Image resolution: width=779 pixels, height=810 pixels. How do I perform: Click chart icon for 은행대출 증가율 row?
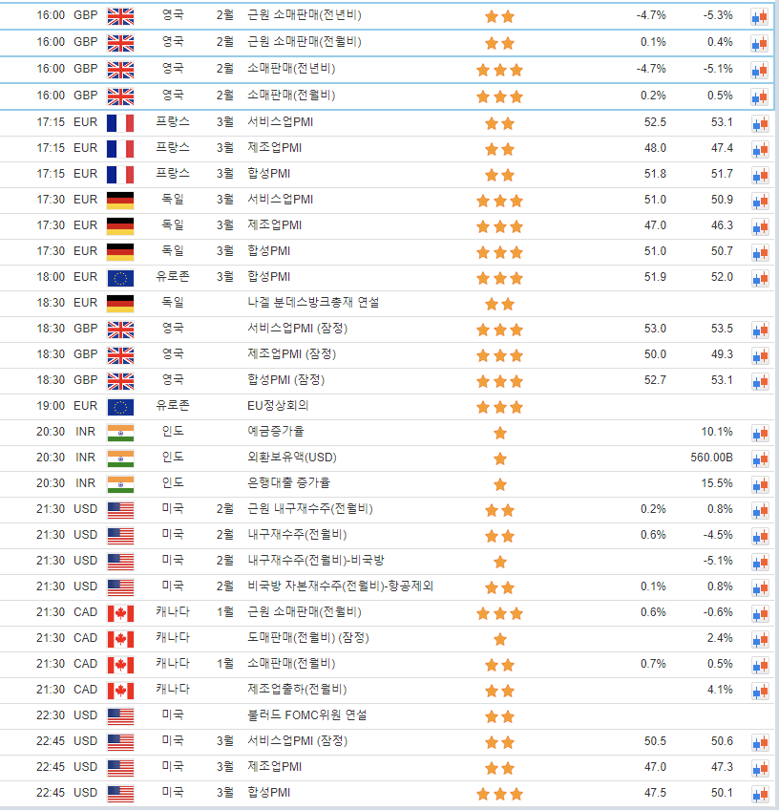pyautogui.click(x=759, y=483)
